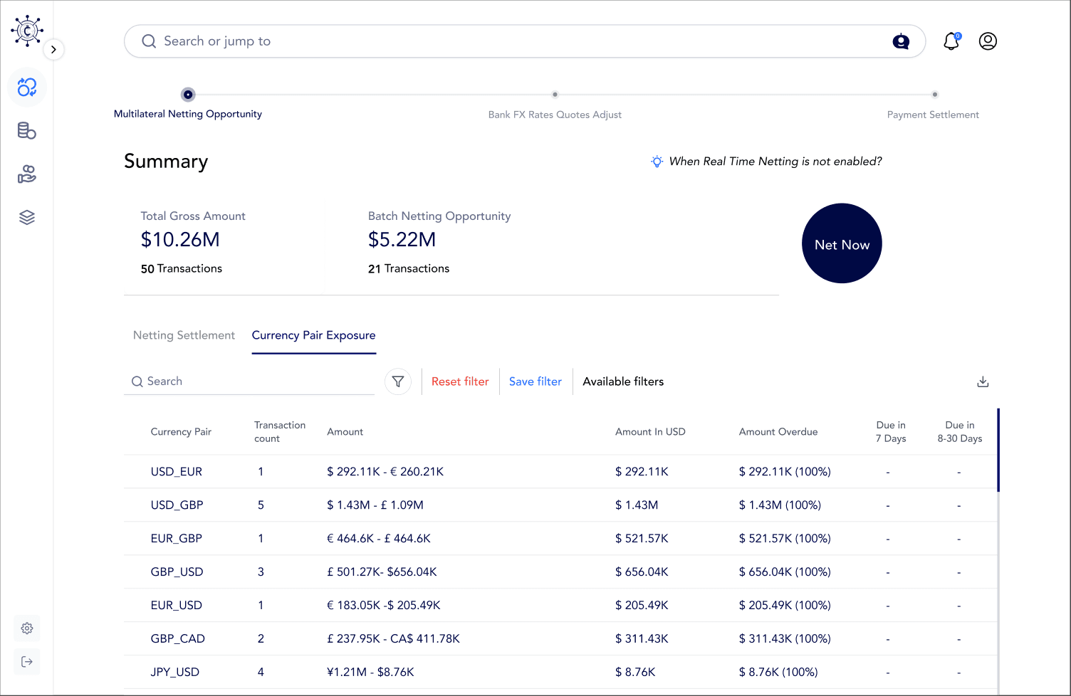Select the Currency Pair Exposure tab
The height and width of the screenshot is (696, 1071).
[313, 335]
